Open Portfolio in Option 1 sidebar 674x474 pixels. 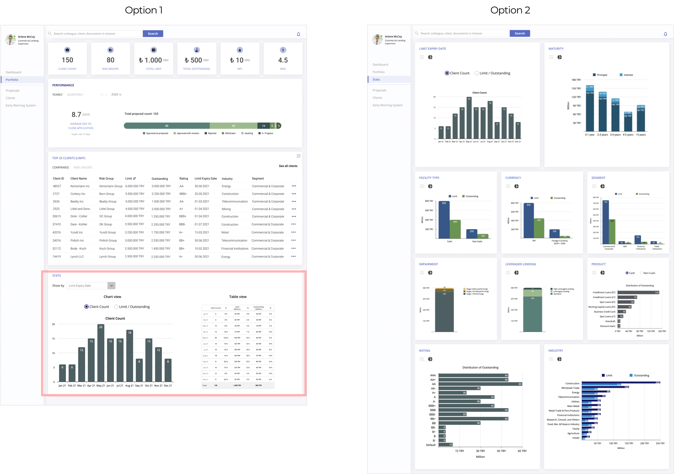[22, 80]
